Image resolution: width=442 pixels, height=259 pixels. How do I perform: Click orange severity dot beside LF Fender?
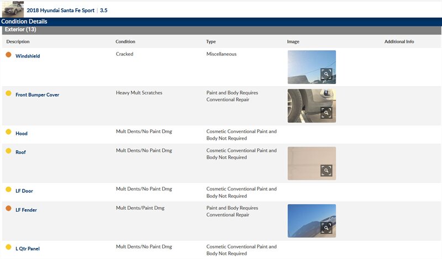pos(8,209)
